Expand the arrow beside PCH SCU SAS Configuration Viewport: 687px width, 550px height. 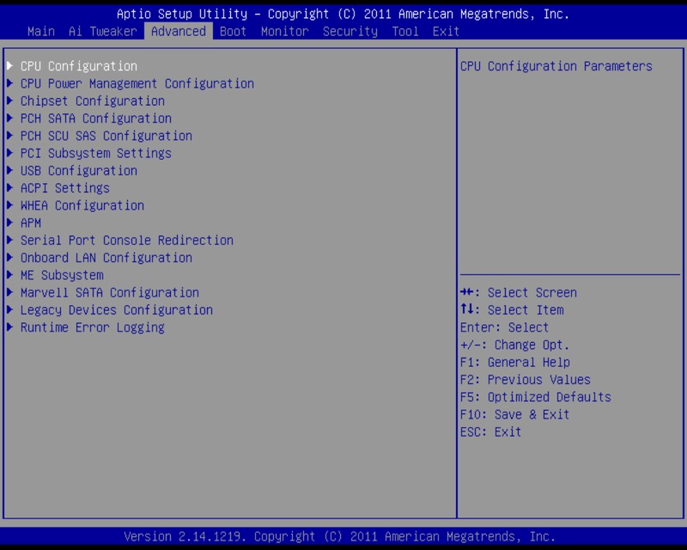(10, 136)
